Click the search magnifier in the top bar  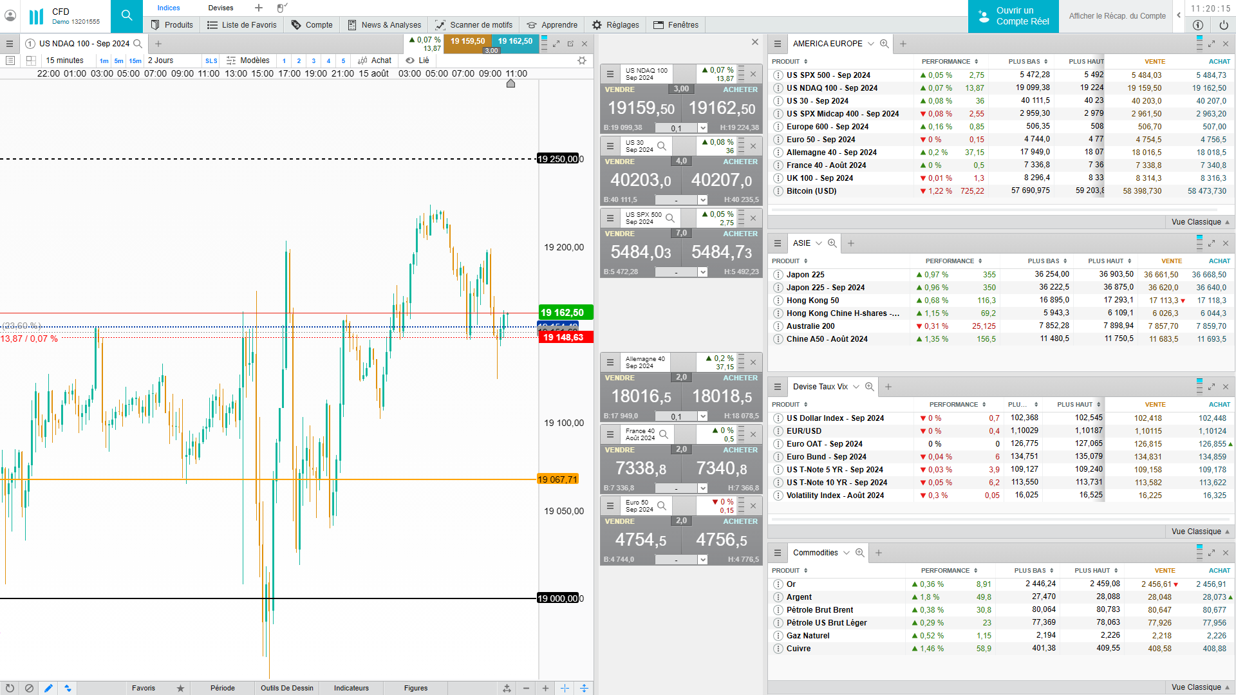(127, 16)
